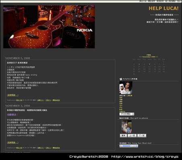Open comments 迴響(20) on November 3 post
Viewport: 182px width, 160px height.
click(x=41, y=148)
